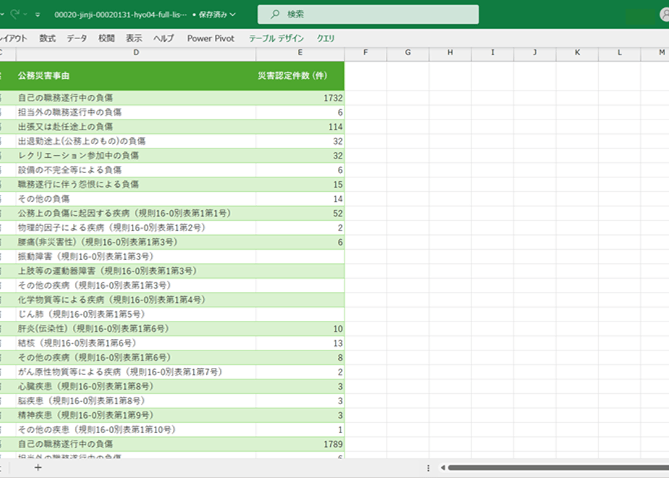Open the Customize Quick Access Toolbar menu
The image size is (669, 478).
[x=38, y=14]
